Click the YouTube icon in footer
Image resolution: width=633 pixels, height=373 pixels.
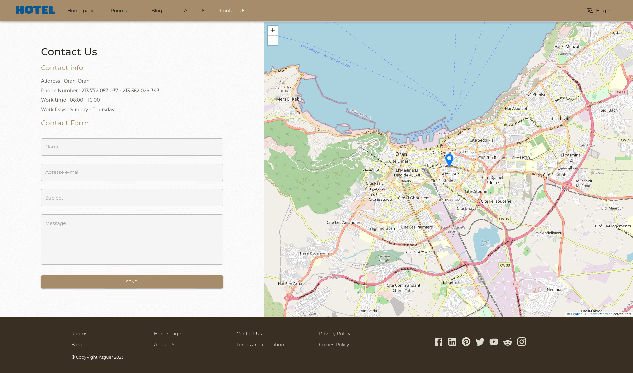click(494, 342)
